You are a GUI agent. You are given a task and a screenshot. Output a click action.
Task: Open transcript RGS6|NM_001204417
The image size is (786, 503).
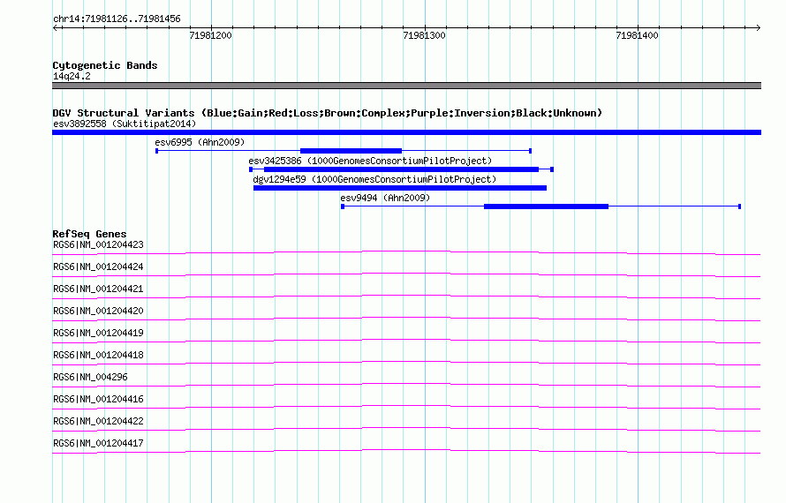(98, 443)
